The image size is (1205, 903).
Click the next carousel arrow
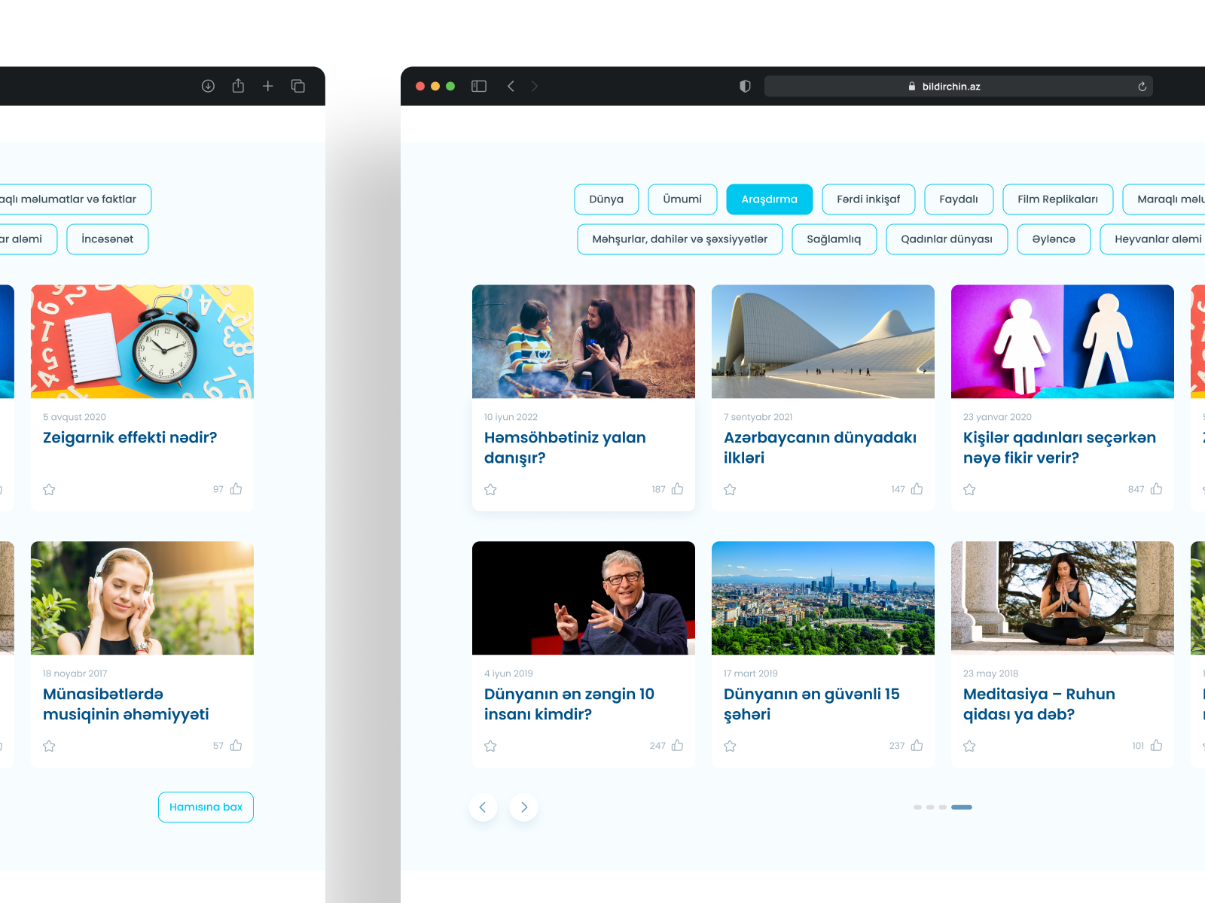[x=523, y=807]
